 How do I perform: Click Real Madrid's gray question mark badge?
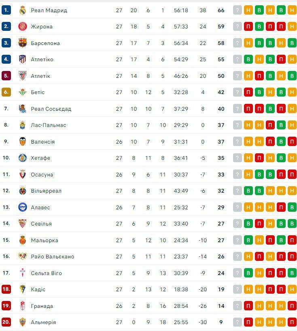pyautogui.click(x=238, y=10)
